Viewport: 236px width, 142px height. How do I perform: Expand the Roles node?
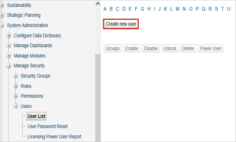[15, 86]
